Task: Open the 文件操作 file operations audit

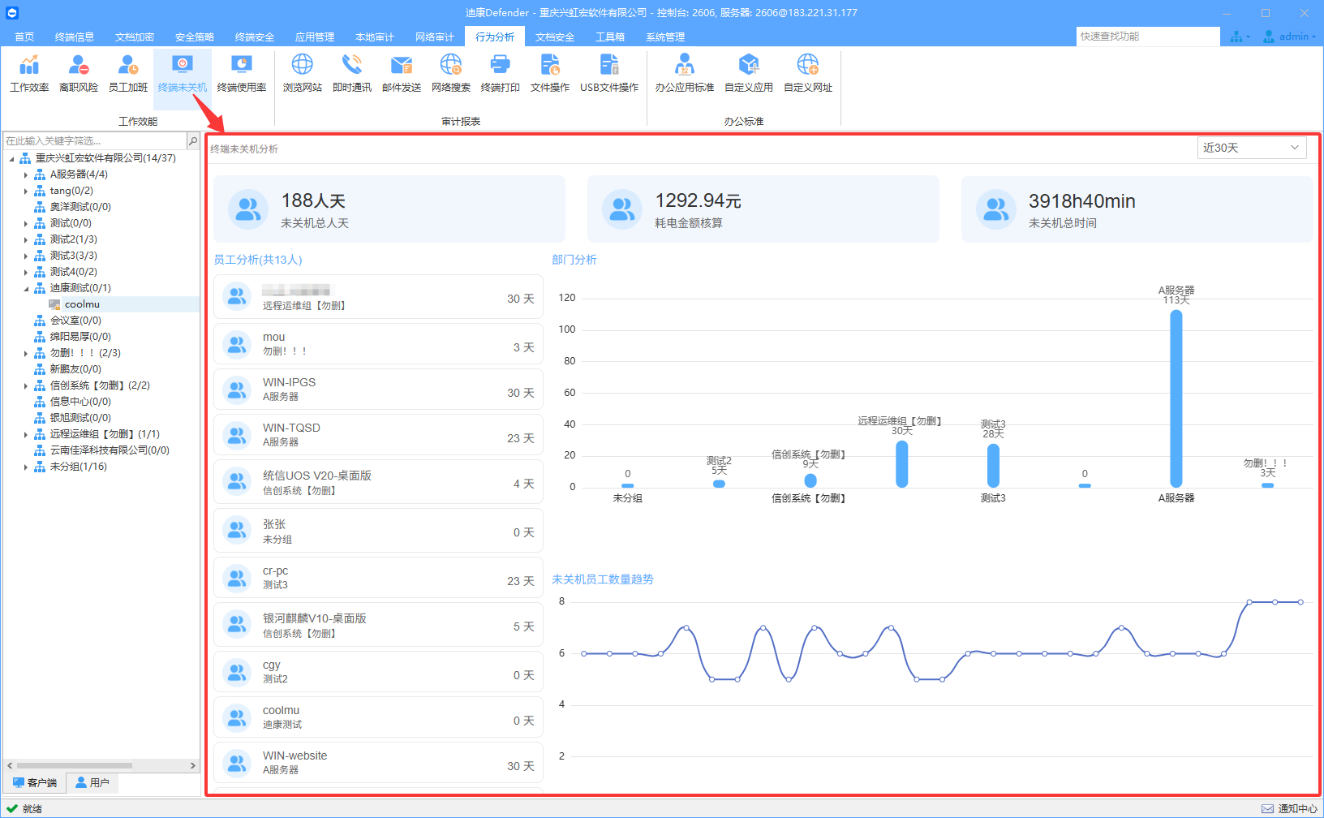Action: coord(550,73)
